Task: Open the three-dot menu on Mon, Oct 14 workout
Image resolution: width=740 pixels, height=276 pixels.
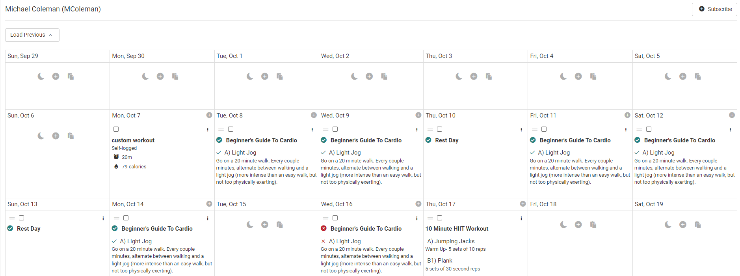Action: click(x=208, y=218)
